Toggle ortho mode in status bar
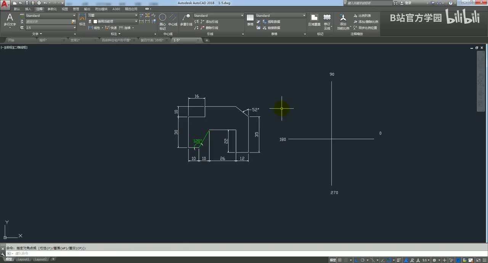 click(x=356, y=260)
